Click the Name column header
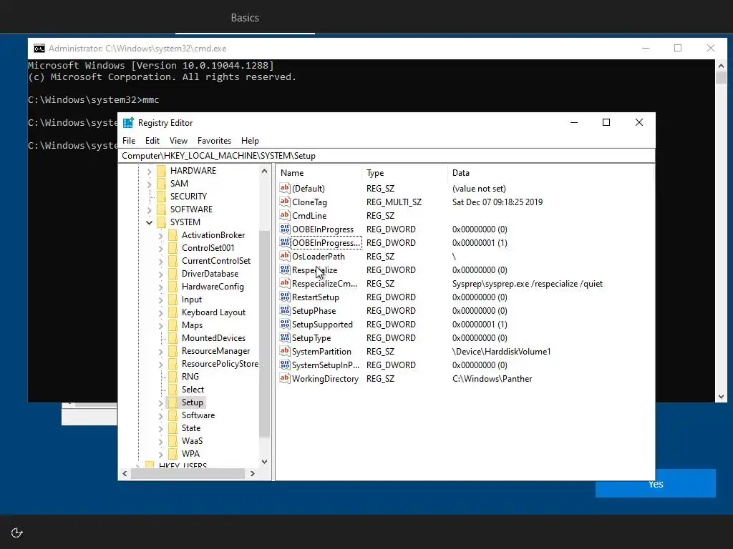 (319, 173)
